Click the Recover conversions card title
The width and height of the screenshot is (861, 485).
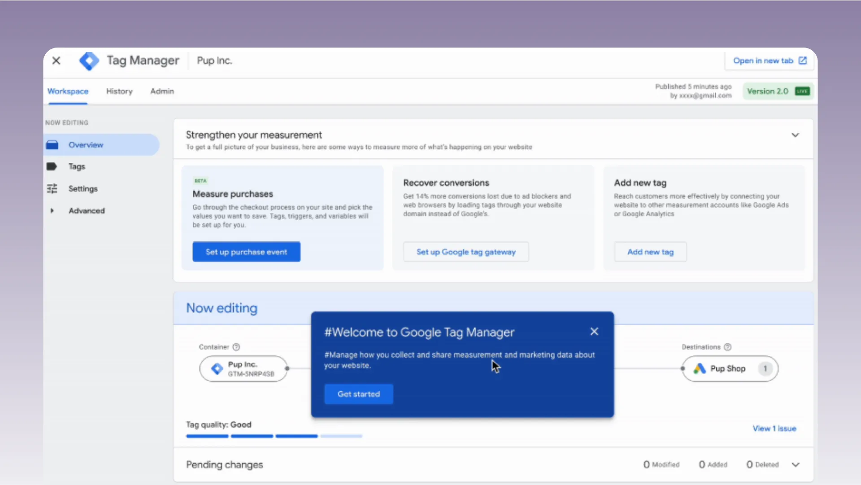(x=446, y=183)
